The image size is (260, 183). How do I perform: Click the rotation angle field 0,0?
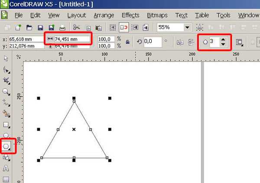pos(153,42)
